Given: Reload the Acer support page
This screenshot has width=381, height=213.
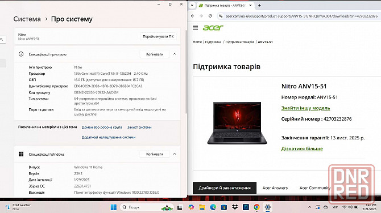Looking at the screenshot, I should coord(210,16).
